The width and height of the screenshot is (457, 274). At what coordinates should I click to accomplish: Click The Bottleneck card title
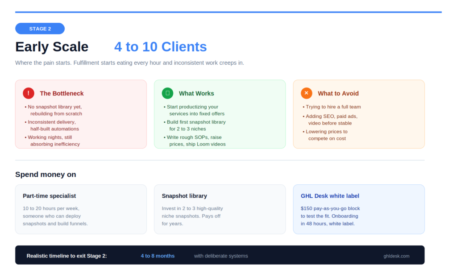click(62, 93)
